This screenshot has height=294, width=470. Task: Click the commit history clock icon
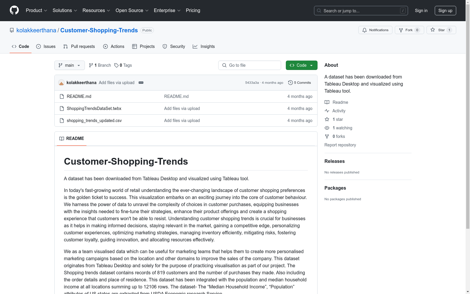tap(291, 83)
